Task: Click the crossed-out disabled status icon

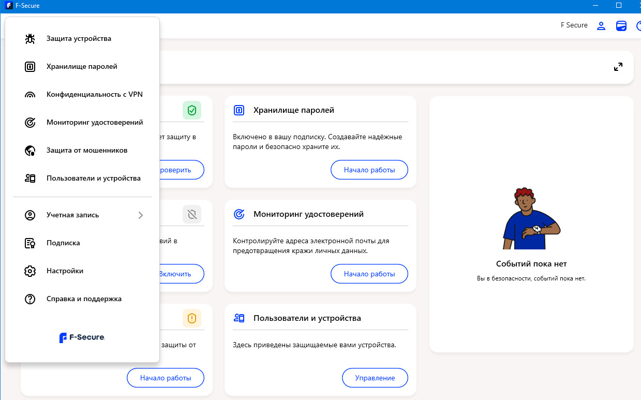Action: 192,214
